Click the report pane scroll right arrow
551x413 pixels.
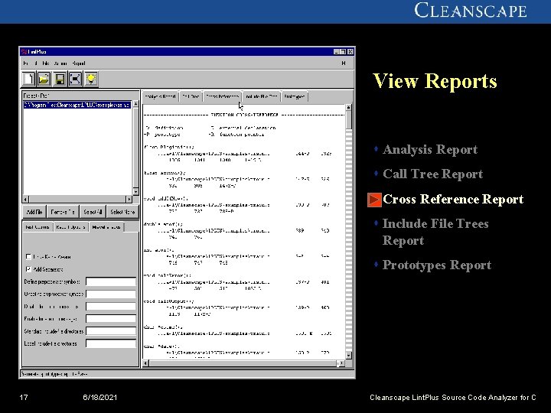(341, 363)
